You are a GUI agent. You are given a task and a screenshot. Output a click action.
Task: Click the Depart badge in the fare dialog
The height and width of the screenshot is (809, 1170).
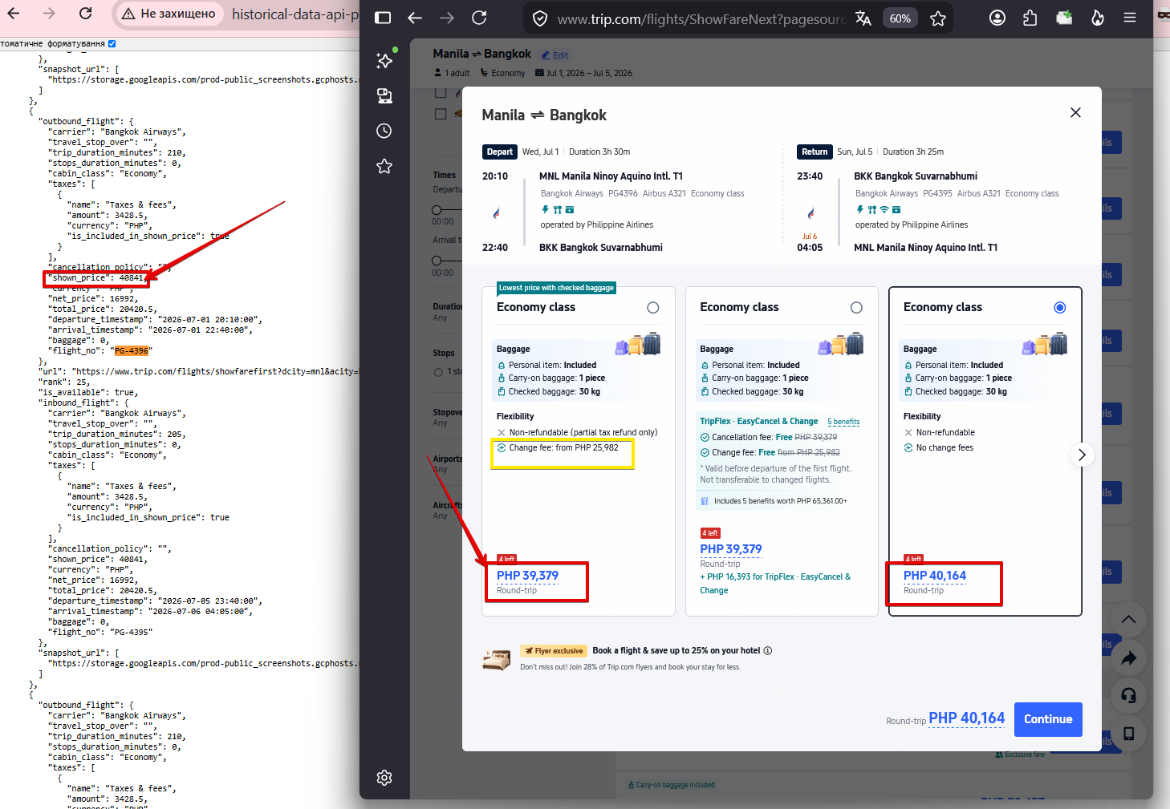coord(499,152)
